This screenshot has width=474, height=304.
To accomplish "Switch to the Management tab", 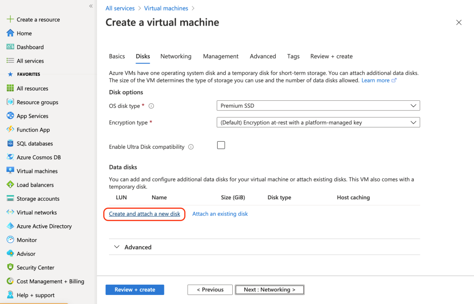I will [x=220, y=56].
